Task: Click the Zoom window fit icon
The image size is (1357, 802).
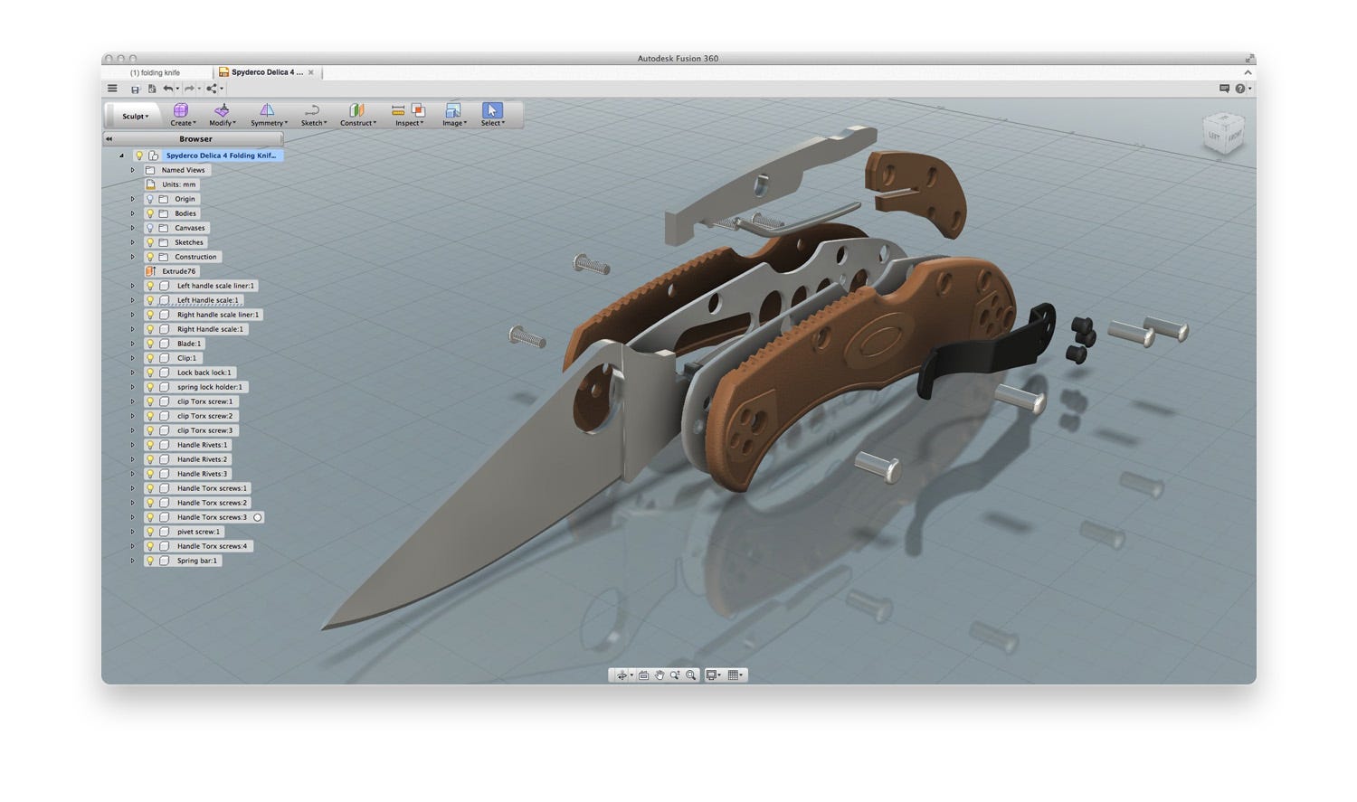Action: [x=691, y=675]
